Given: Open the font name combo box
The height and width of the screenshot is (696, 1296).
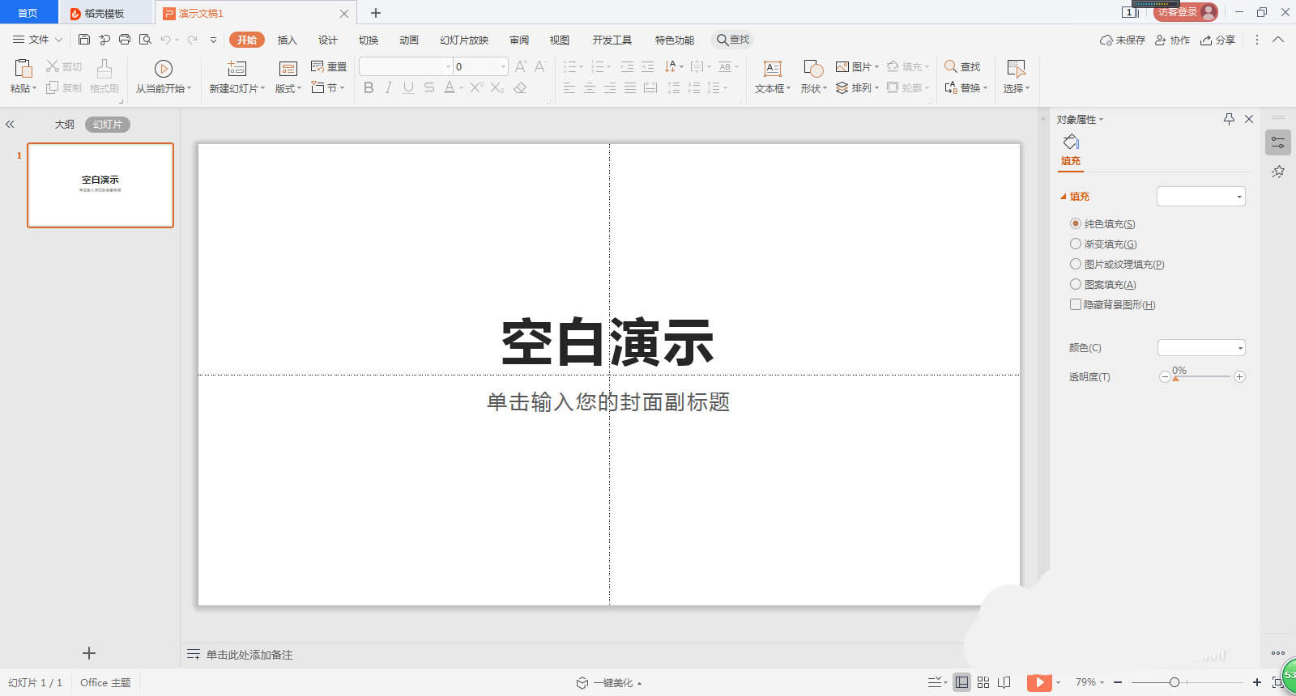Looking at the screenshot, I should 406,66.
